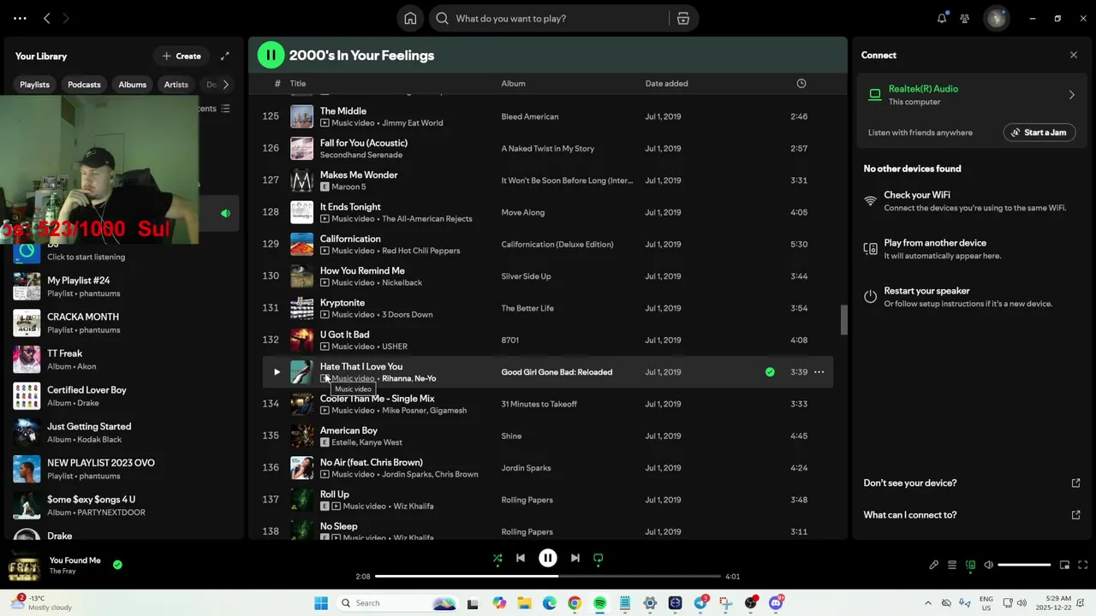Open the Don't see your device? link
Viewport: 1096px width, 616px height.
click(x=910, y=483)
